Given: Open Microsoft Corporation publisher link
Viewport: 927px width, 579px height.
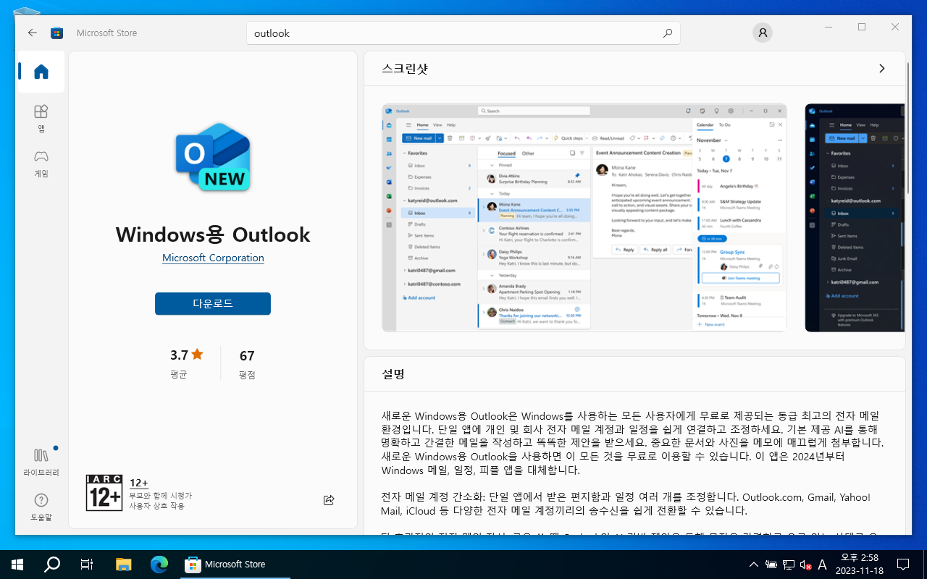Looking at the screenshot, I should 213,258.
